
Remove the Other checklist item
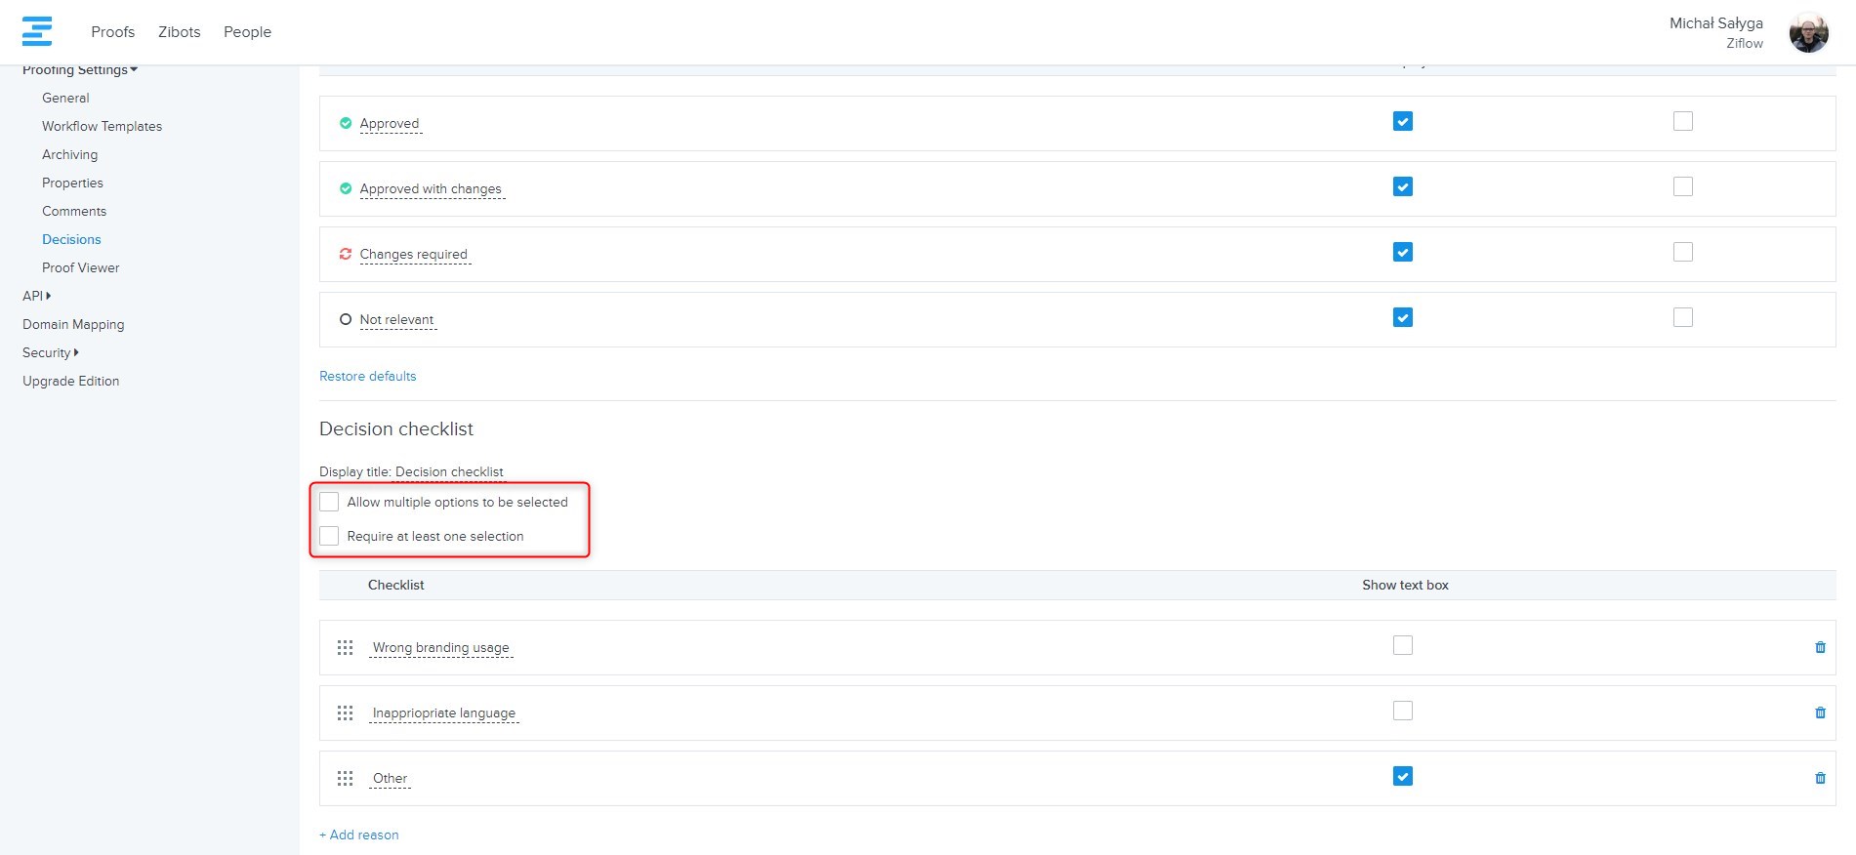[1820, 778]
